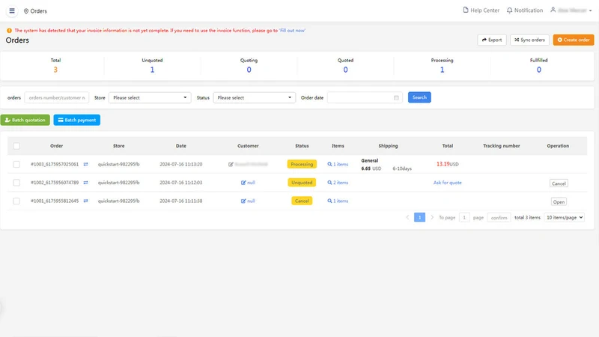
Task: Click the Create order button
Action: point(574,40)
